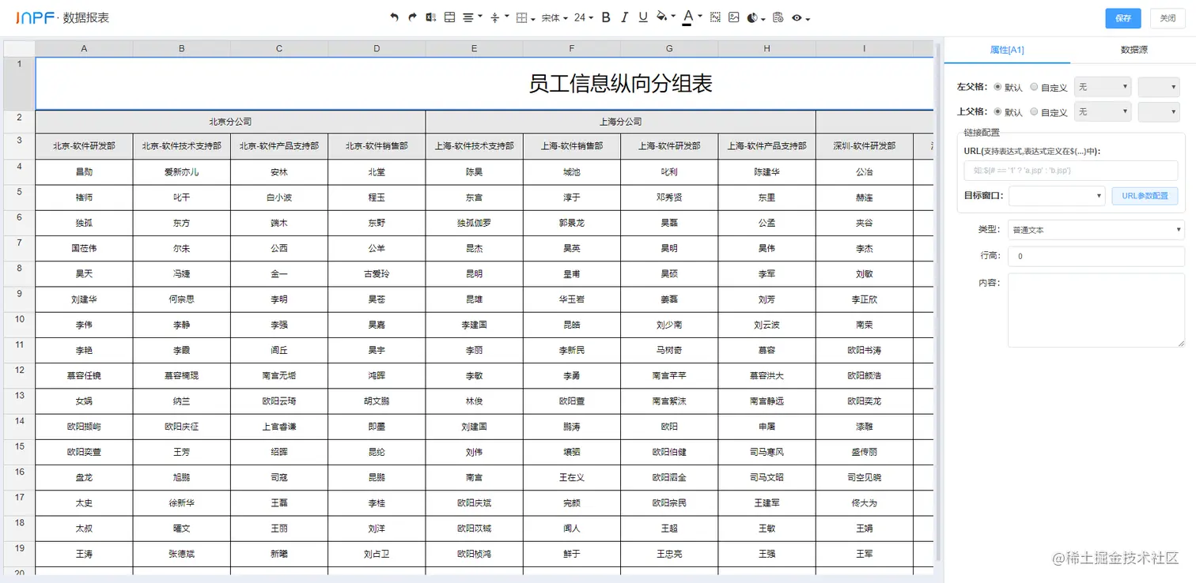
Task: Toggle underline formatting
Action: click(x=642, y=17)
